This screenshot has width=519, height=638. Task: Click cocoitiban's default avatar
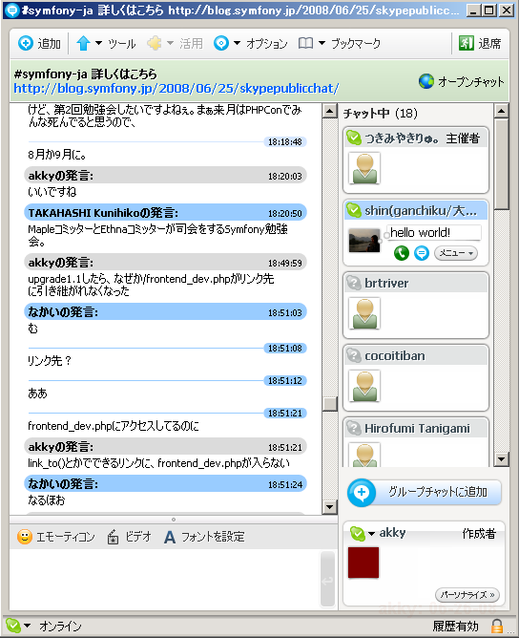tap(364, 386)
